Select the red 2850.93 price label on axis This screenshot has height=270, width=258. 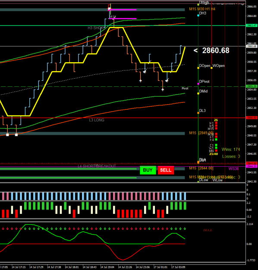click(252, 118)
